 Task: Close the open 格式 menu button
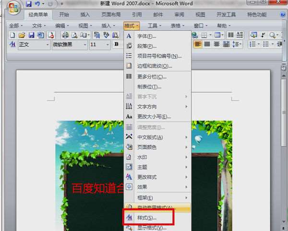click(132, 26)
